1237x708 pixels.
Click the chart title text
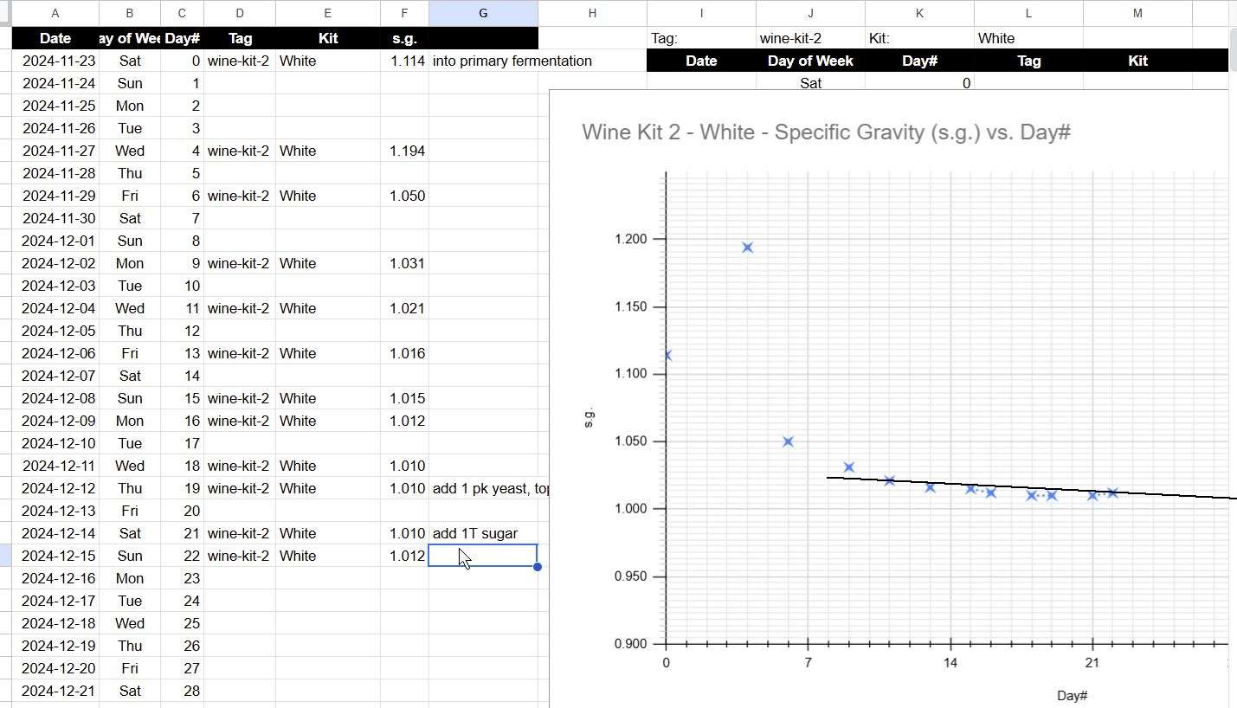click(826, 132)
